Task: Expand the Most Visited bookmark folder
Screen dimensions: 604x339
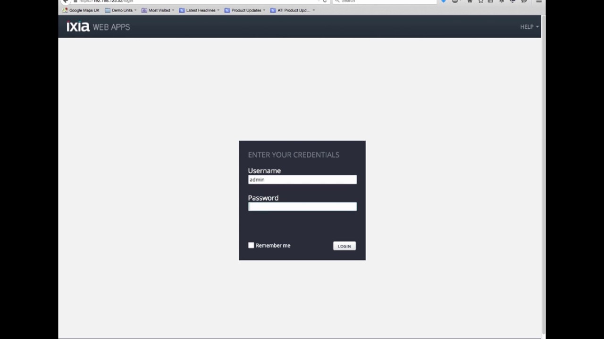Action: [158, 10]
